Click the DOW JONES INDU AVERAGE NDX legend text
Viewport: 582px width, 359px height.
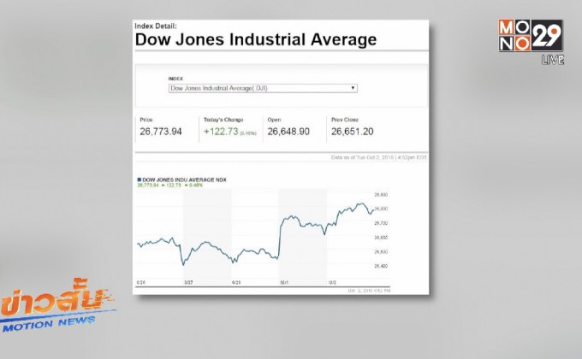185,179
